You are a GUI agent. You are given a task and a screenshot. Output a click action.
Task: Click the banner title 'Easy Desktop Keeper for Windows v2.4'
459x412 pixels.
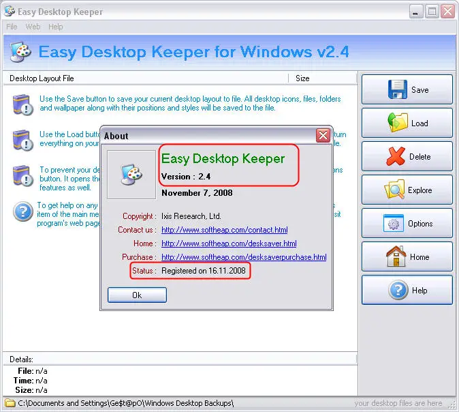pos(194,52)
